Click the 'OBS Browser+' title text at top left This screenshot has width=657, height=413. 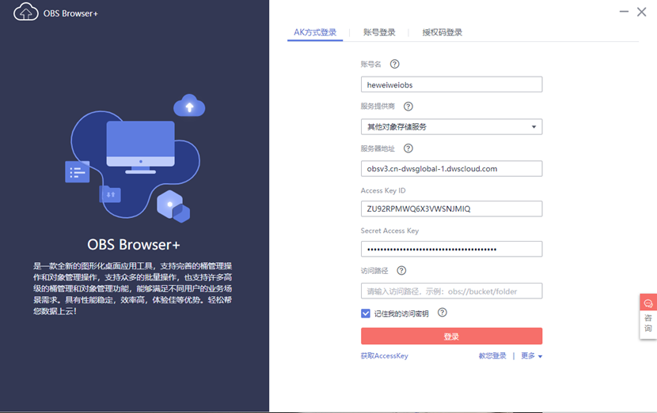tap(70, 13)
